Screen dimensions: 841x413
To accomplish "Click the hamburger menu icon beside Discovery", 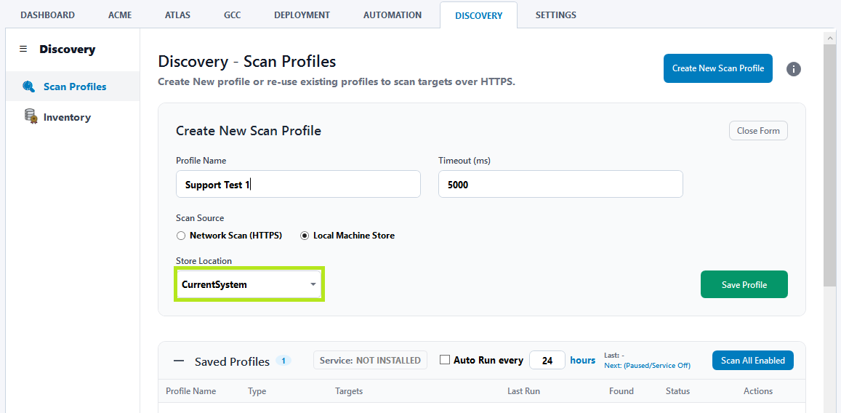I will click(23, 49).
